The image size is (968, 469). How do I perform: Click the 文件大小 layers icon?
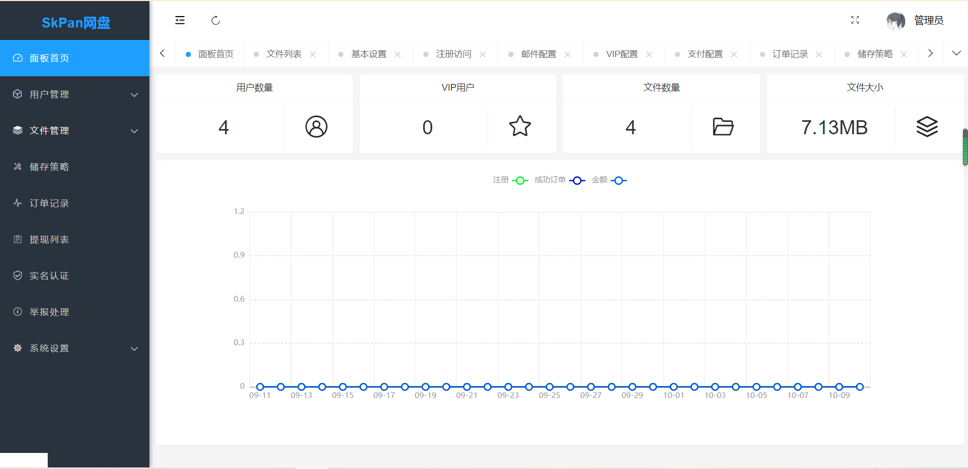[x=927, y=126]
